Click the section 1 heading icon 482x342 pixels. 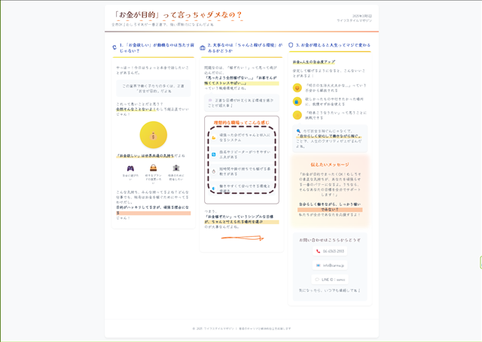[114, 47]
